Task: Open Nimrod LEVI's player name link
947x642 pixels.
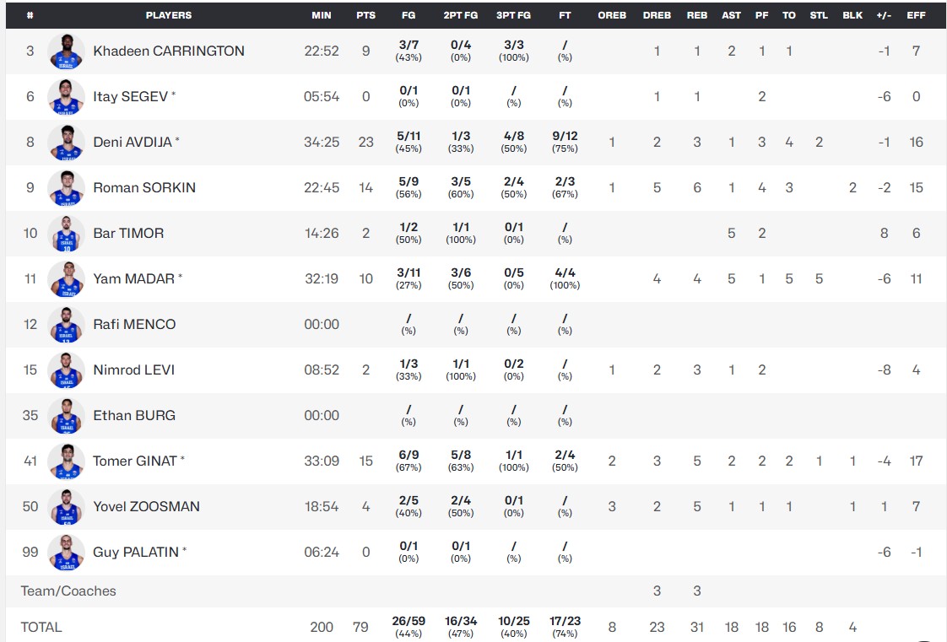Action: coord(134,370)
